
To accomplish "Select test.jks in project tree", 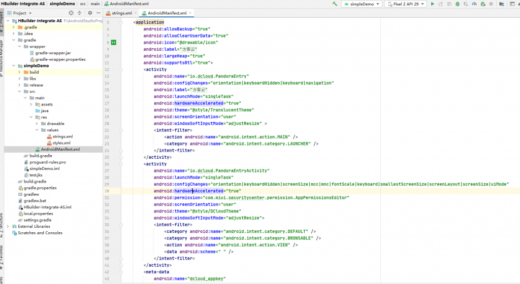I will (x=33, y=175).
